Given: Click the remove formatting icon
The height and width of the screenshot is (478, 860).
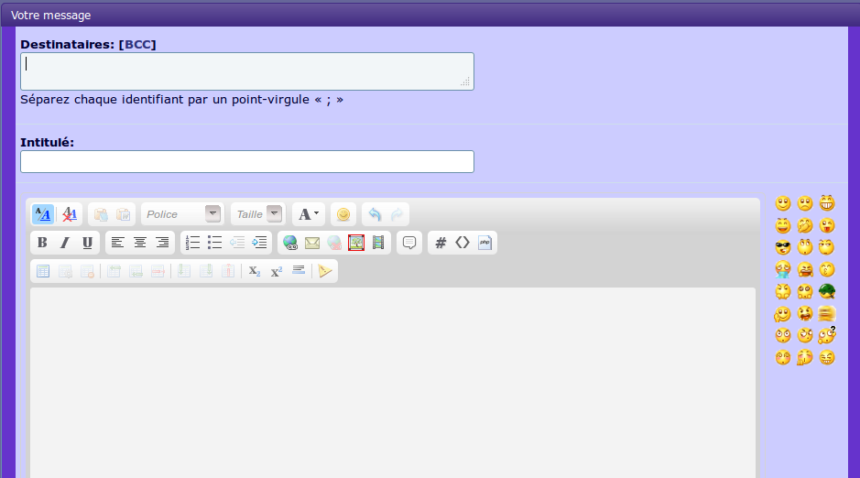Looking at the screenshot, I should [70, 214].
